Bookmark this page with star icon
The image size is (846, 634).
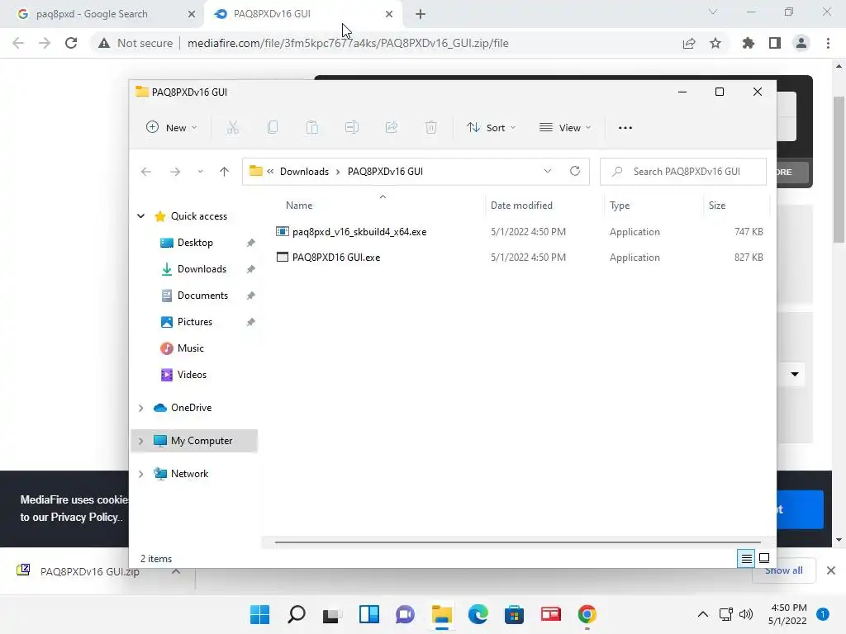(x=715, y=43)
